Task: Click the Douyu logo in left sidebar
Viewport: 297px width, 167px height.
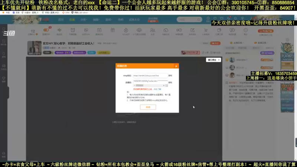Action: coord(9,33)
